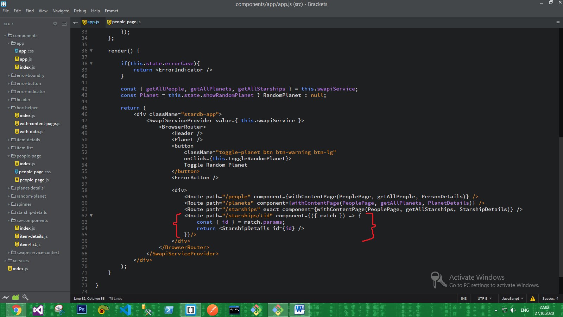Open the UTF-8 encoding dropdown
Image resolution: width=563 pixels, height=317 pixels.
coord(484,298)
